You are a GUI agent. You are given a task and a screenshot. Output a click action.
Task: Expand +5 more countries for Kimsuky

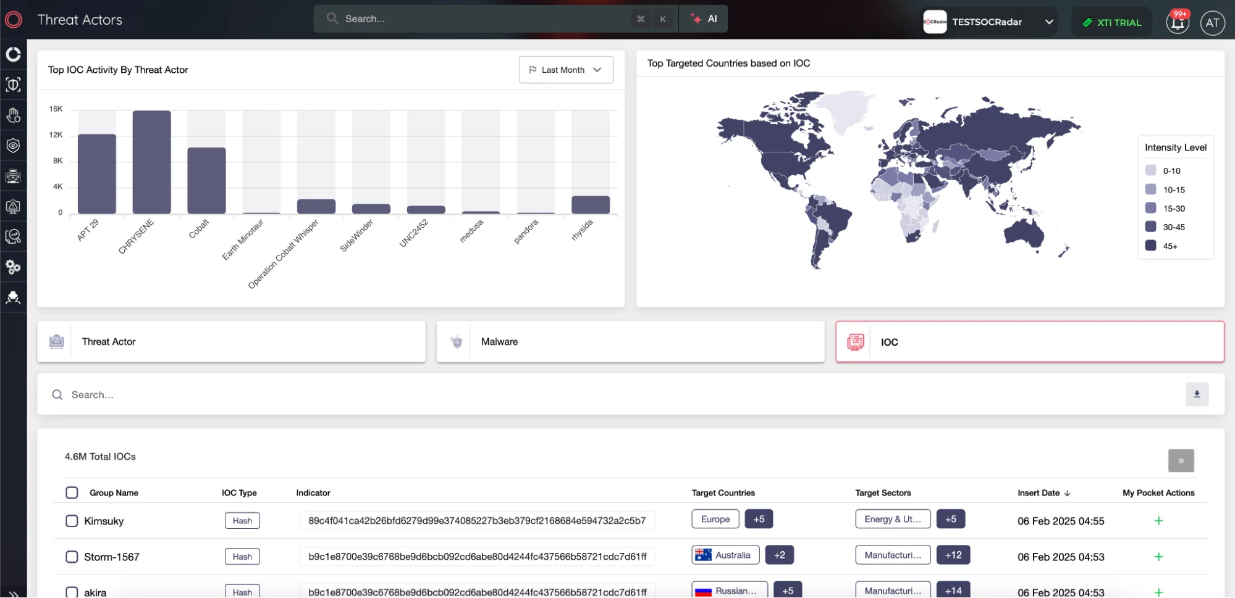coord(759,519)
